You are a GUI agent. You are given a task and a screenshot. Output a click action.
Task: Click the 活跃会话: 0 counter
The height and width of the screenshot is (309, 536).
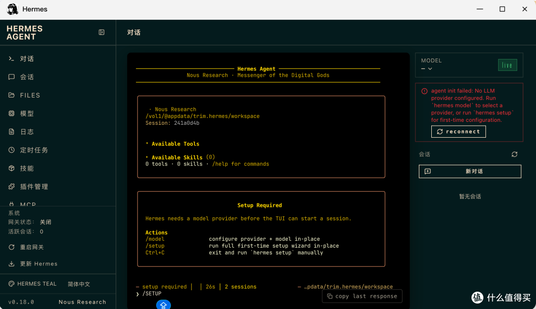[26, 232]
